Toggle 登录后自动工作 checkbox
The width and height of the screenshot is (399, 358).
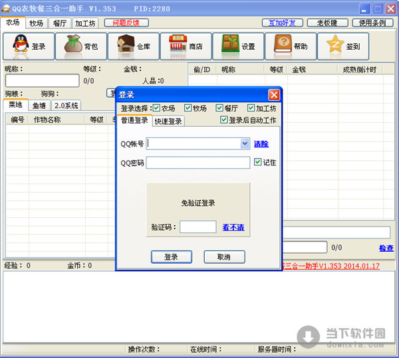223,120
